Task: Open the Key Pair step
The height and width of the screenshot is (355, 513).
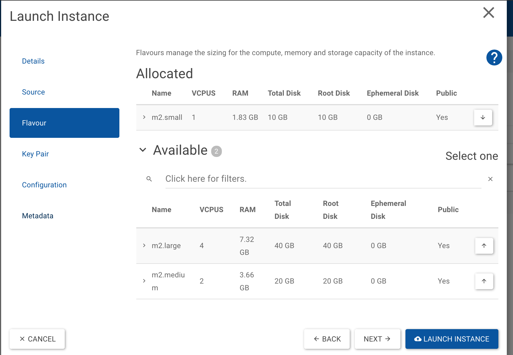Action: (x=35, y=154)
